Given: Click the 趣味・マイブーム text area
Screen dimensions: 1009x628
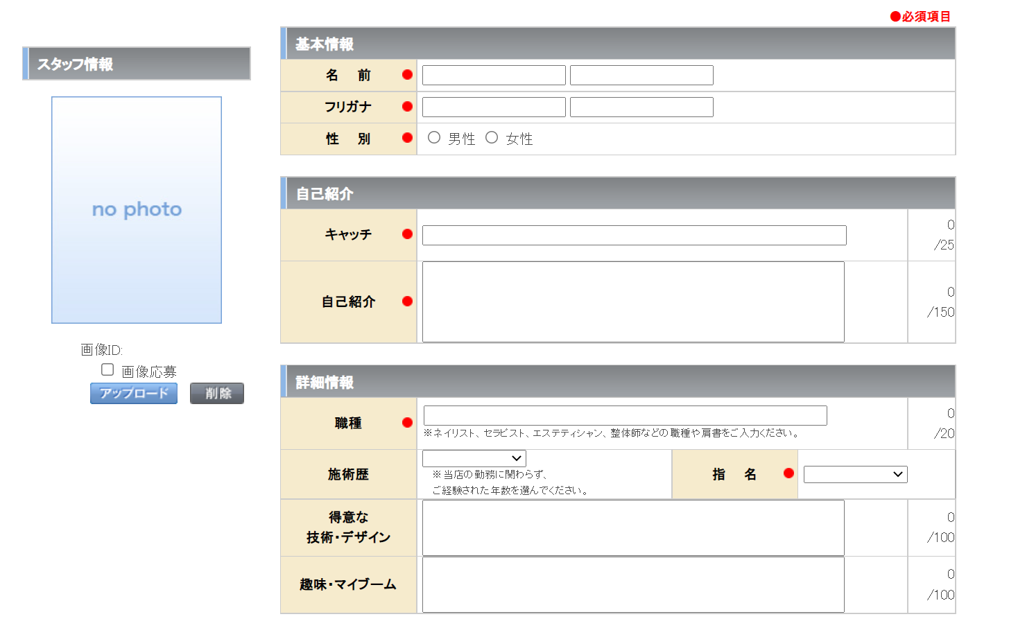Looking at the screenshot, I should click(x=633, y=584).
